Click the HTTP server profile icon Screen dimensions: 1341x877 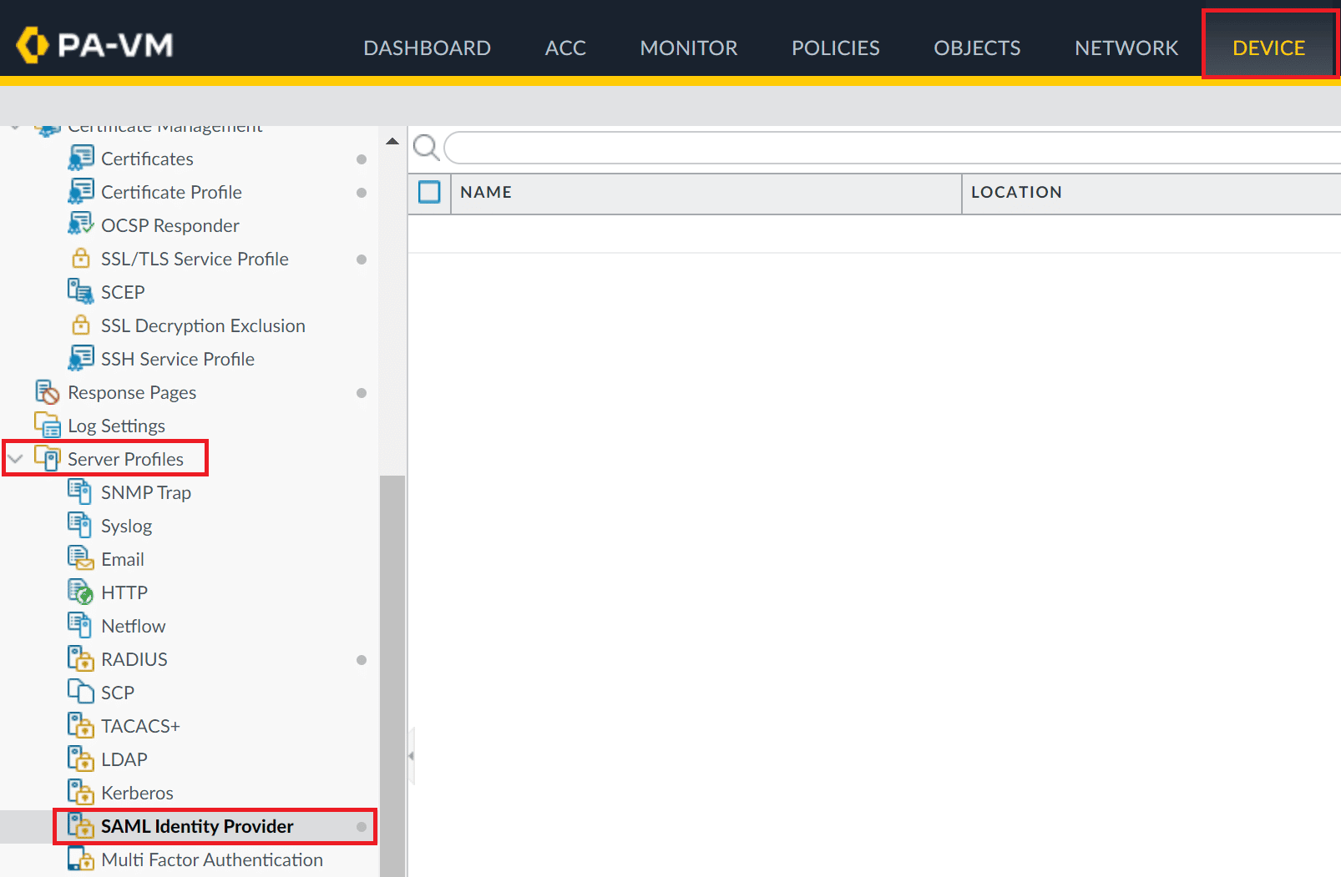tap(80, 592)
